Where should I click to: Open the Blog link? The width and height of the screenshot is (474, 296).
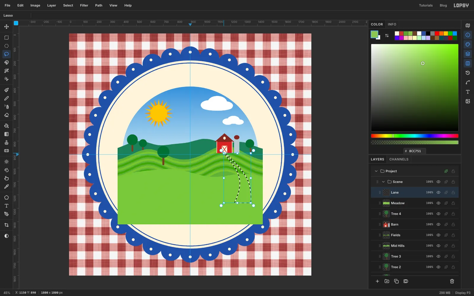tap(443, 5)
